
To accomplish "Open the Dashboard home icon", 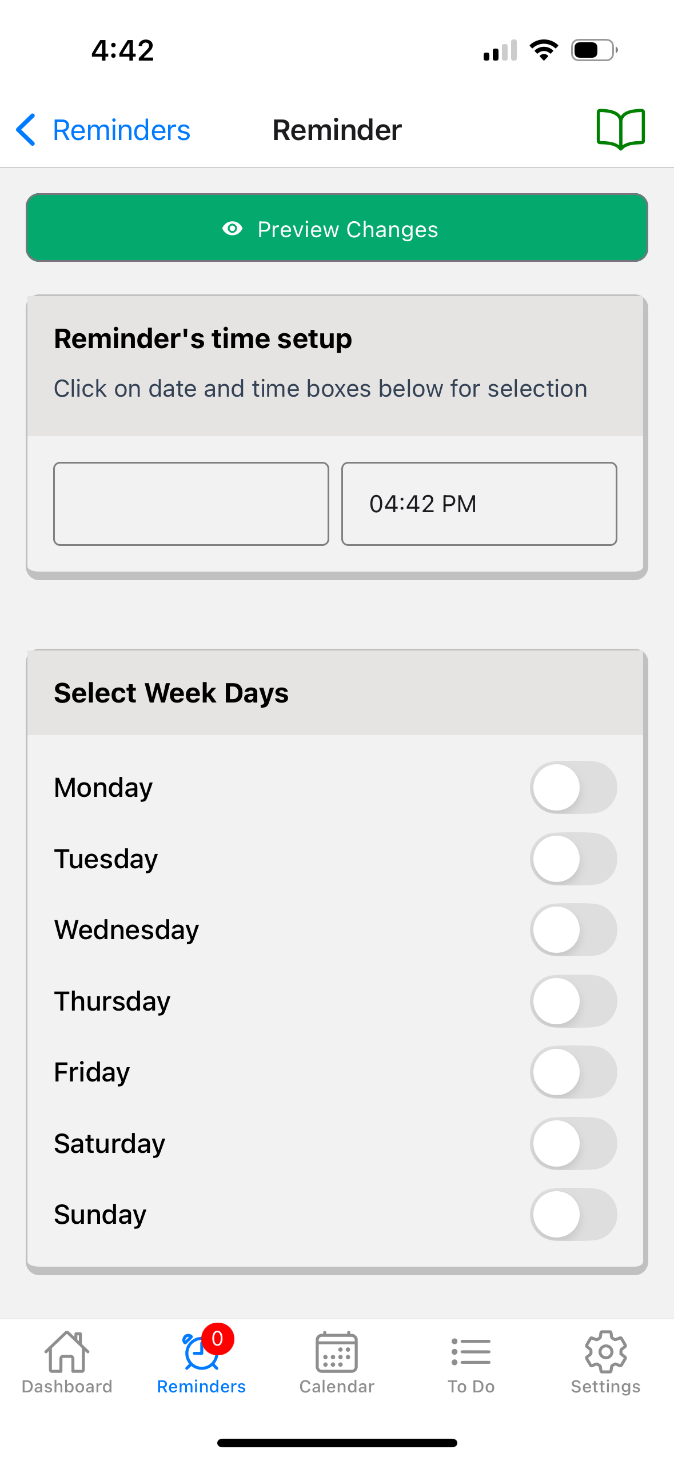I will point(67,1351).
